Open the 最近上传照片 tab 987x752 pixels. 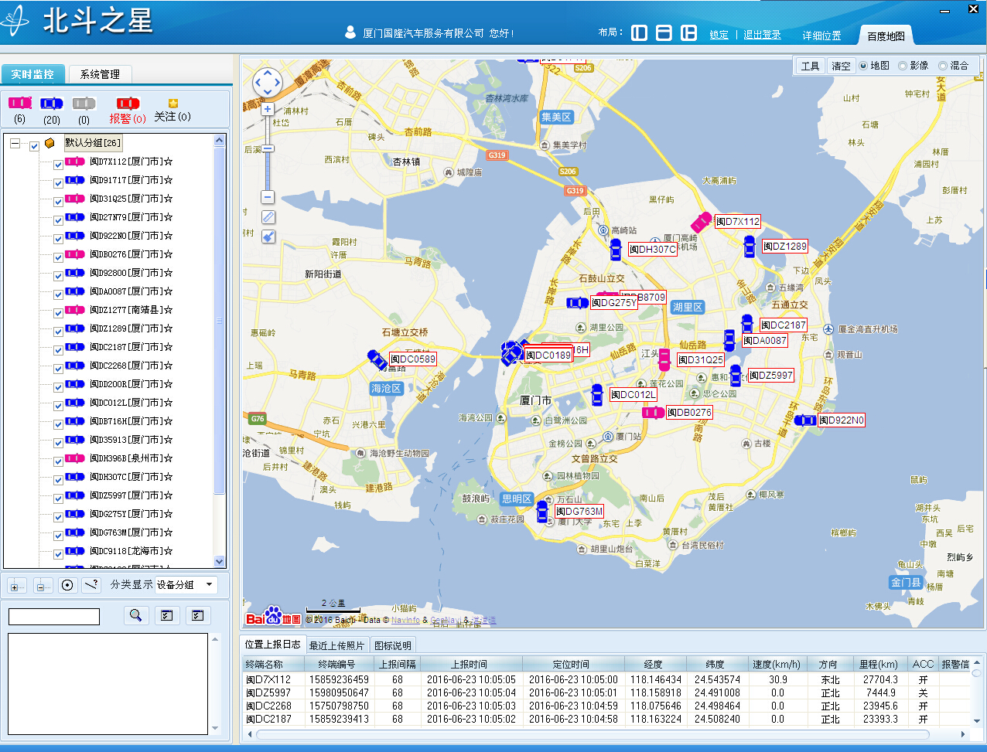click(336, 645)
